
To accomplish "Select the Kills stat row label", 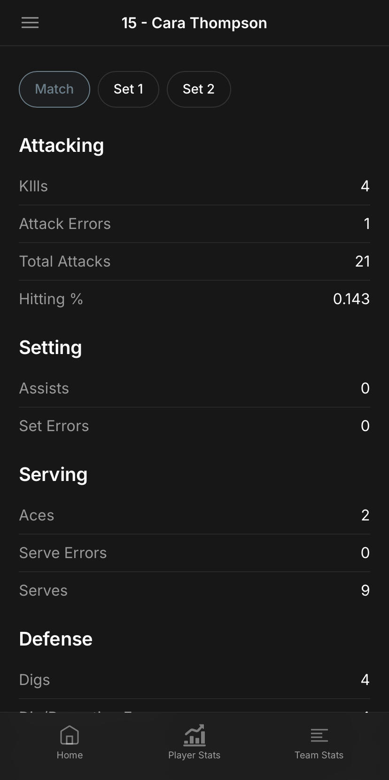I will coord(33,186).
